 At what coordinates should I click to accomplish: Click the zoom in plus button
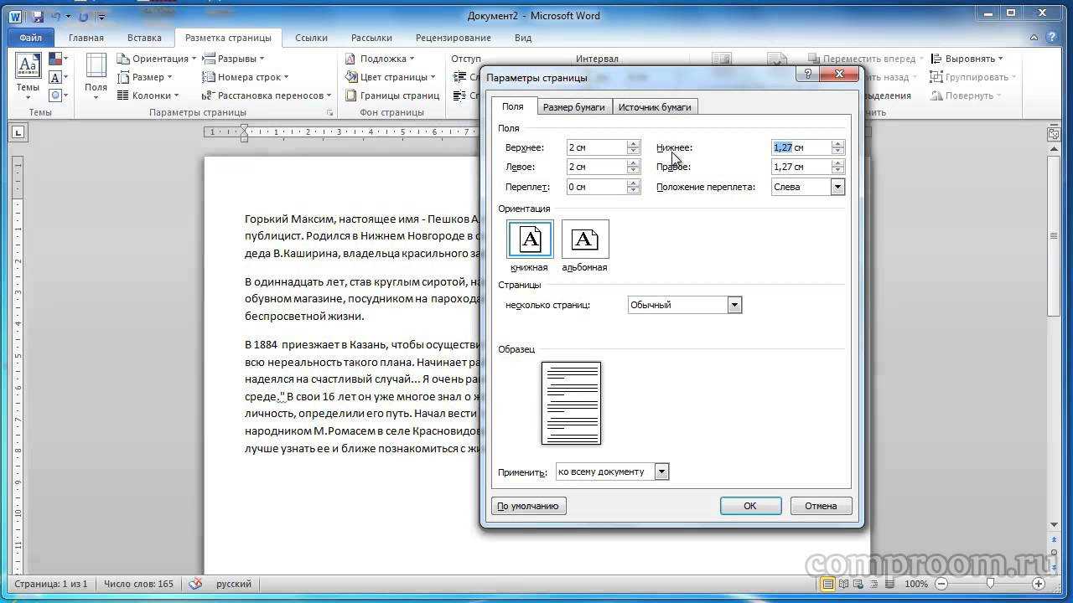click(1039, 584)
